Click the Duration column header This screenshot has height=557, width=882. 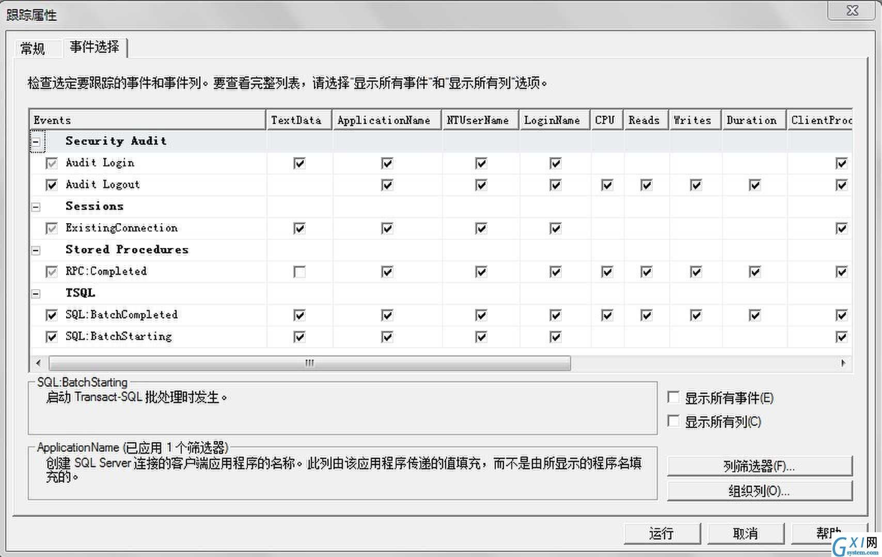(754, 120)
